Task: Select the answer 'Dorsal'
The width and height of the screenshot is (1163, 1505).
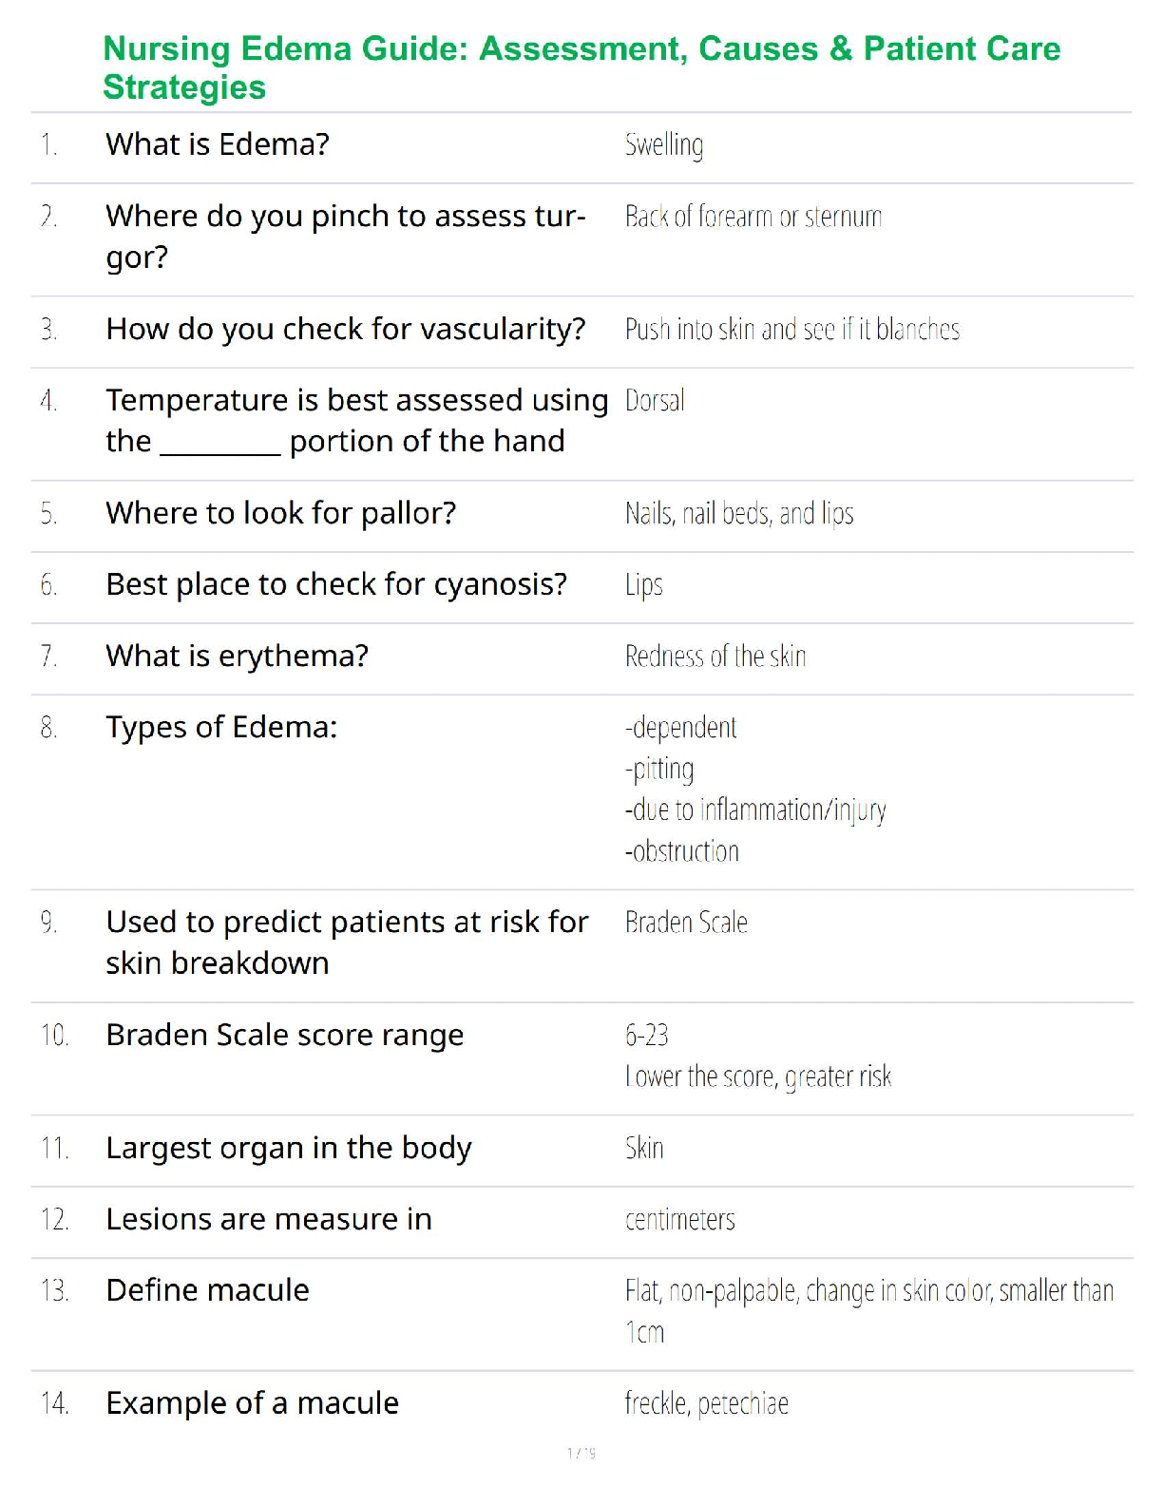Action: coord(655,401)
